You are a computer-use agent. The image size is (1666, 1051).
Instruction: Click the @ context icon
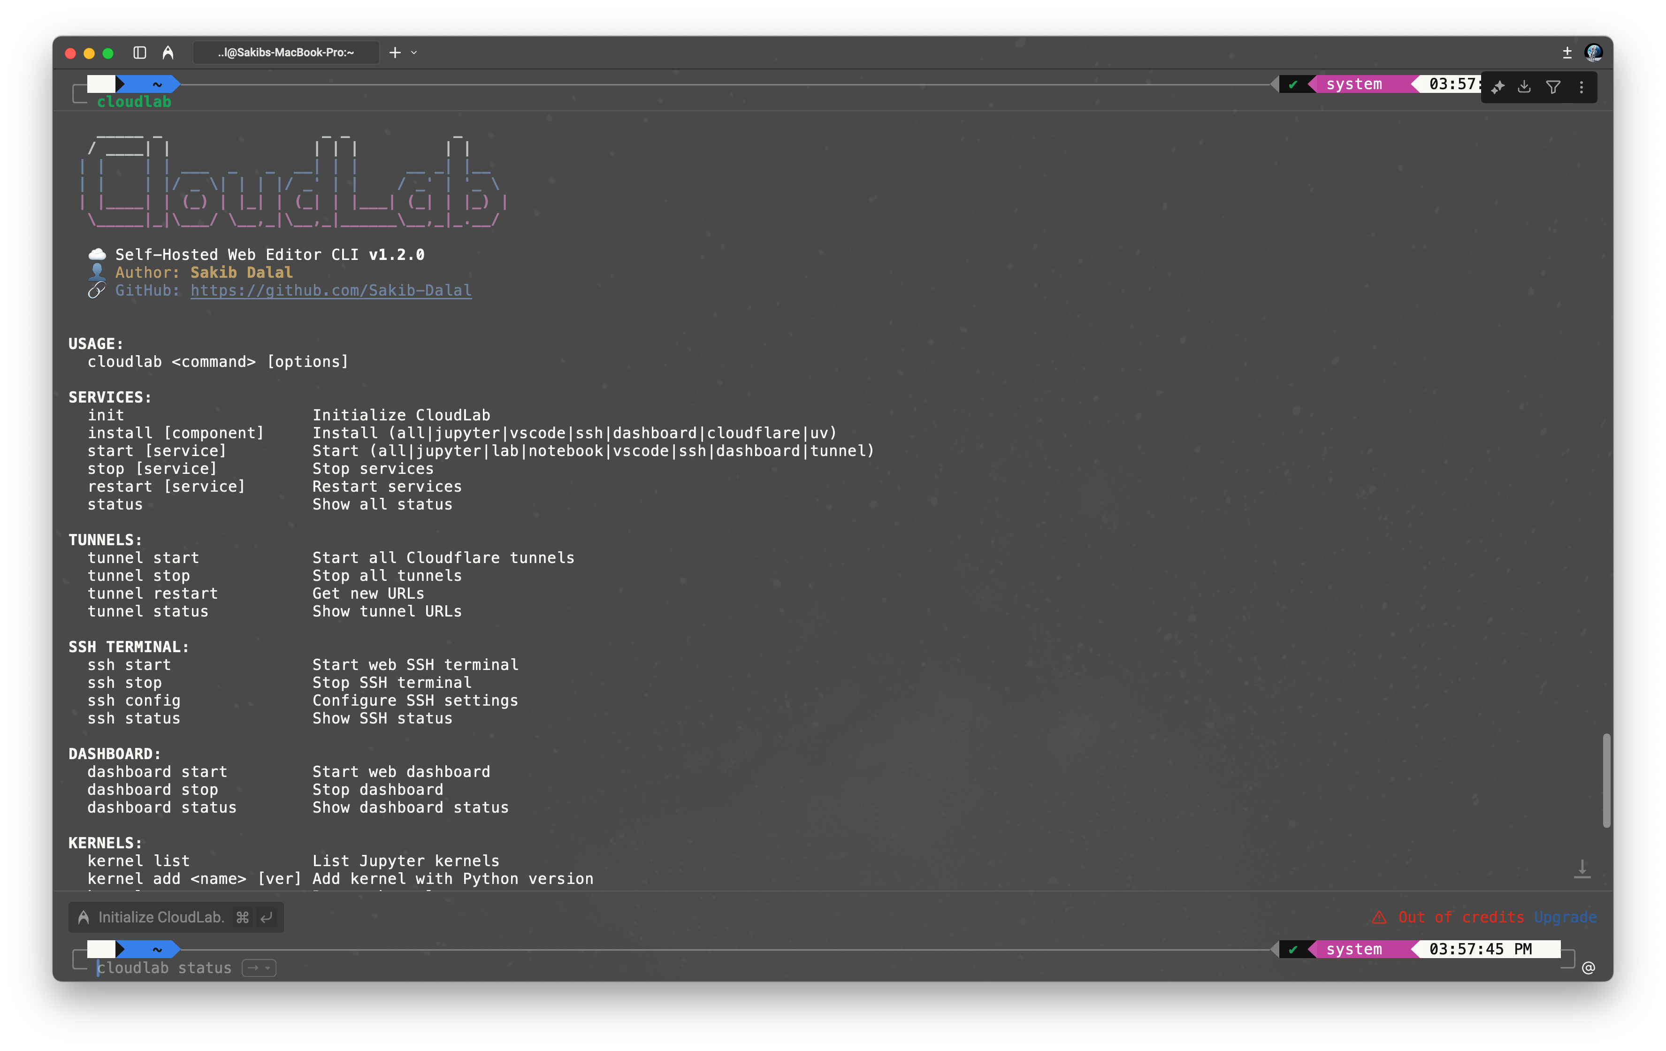tap(1589, 968)
